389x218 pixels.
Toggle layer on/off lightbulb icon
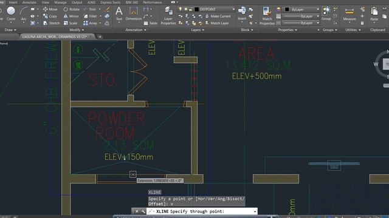pos(181,9)
